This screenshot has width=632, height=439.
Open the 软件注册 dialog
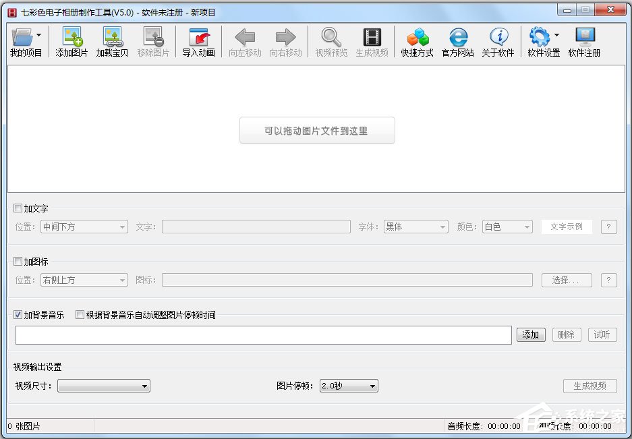click(584, 42)
